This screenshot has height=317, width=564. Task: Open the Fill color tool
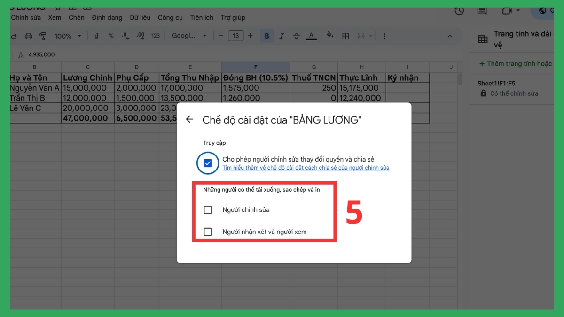pyautogui.click(x=330, y=36)
